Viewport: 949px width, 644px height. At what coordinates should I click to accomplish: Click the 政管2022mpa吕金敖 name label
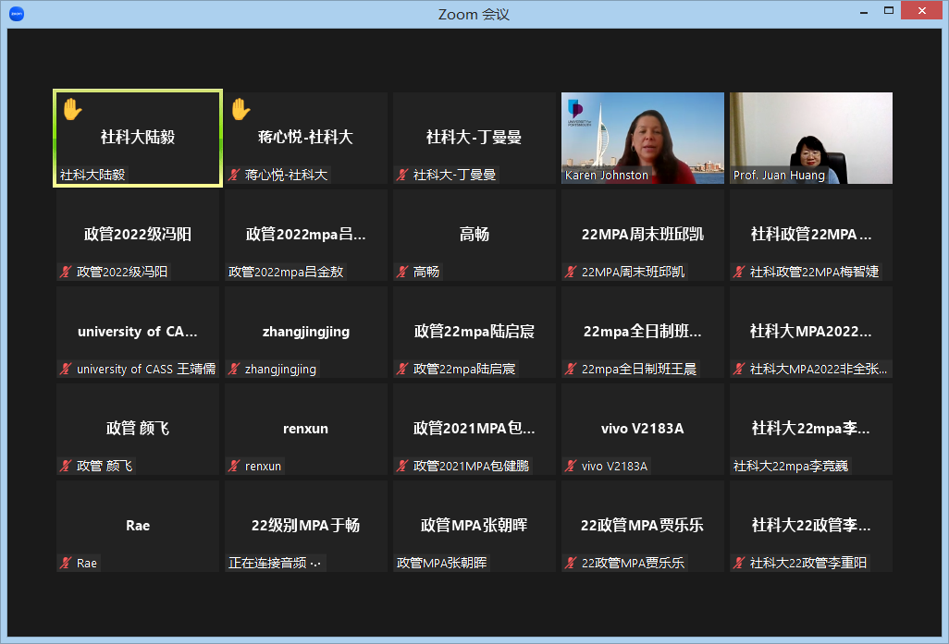(x=286, y=273)
